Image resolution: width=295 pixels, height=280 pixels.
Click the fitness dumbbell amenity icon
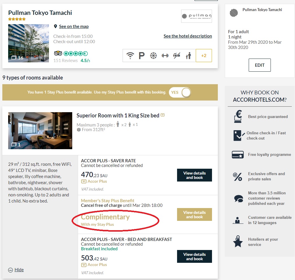tap(165, 56)
